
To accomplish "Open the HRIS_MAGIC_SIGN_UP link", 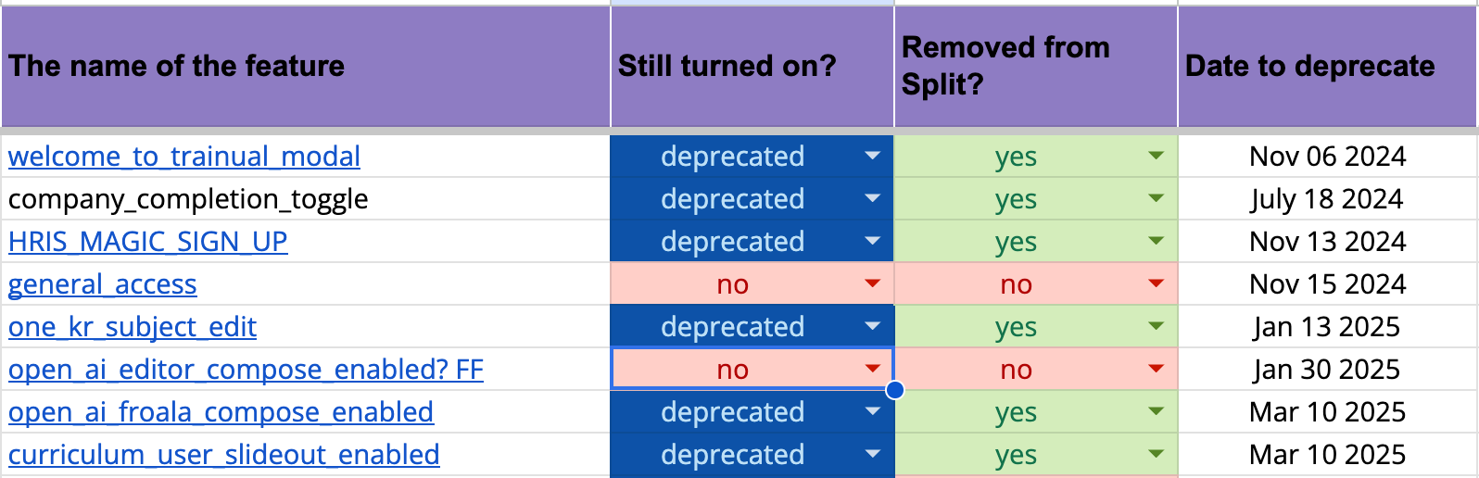I will click(x=147, y=242).
